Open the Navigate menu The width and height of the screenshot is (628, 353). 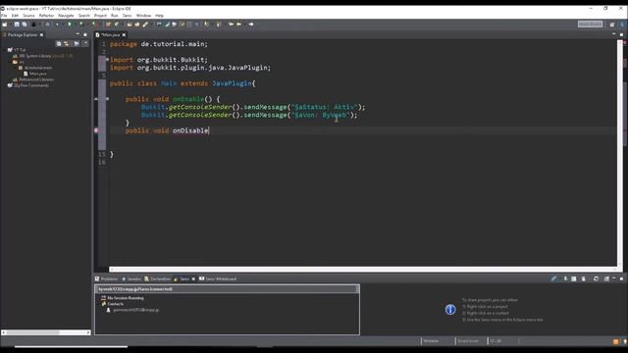(x=66, y=16)
